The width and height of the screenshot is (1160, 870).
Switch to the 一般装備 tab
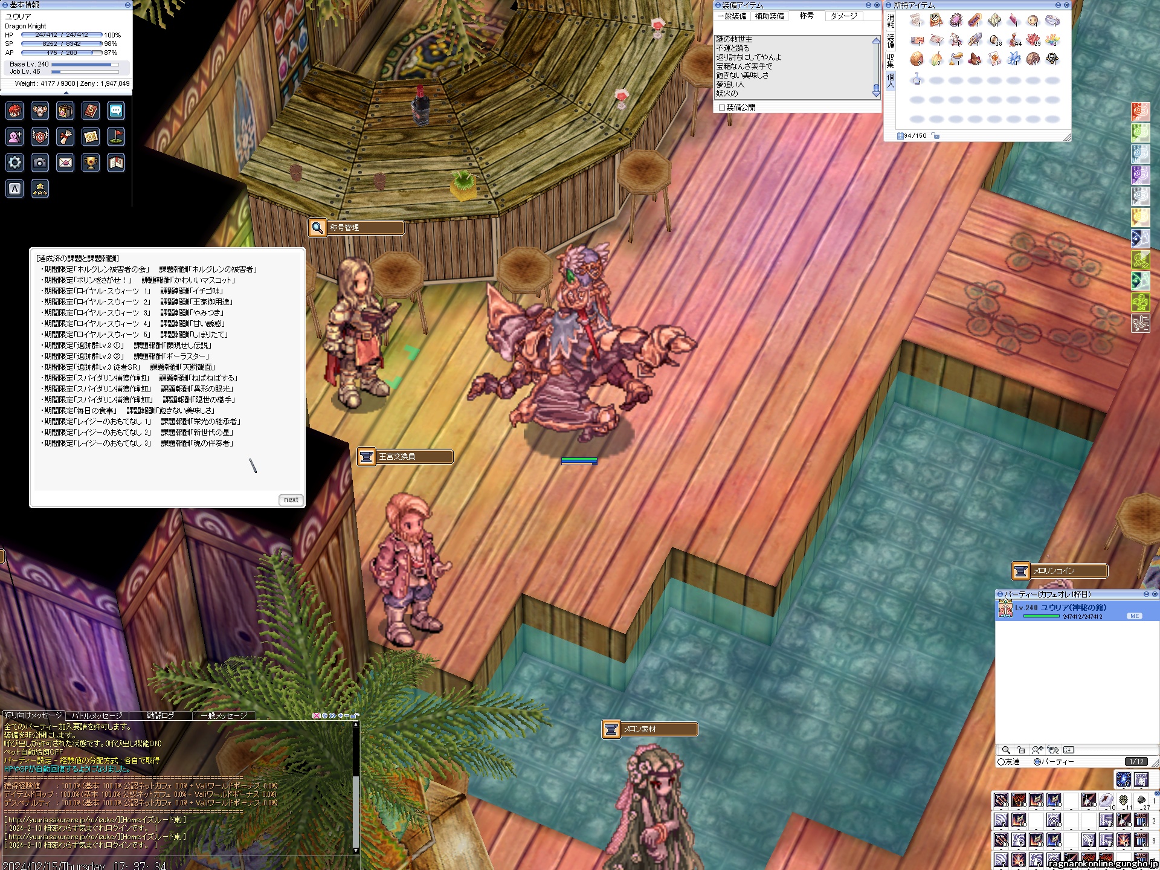coord(732,16)
